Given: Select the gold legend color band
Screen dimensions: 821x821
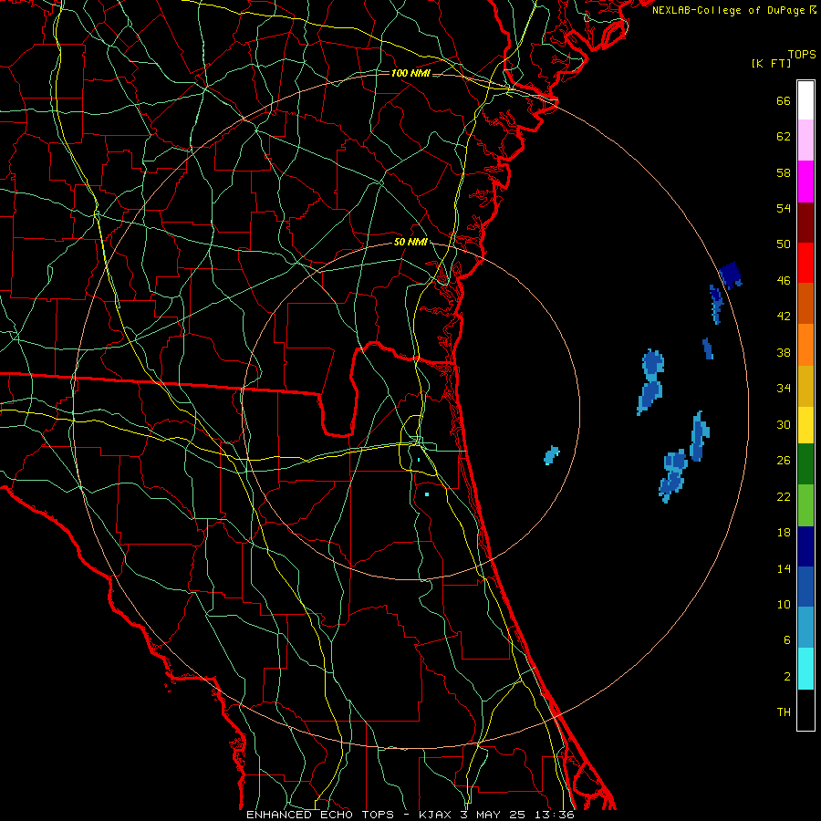Looking at the screenshot, I should pos(805,386).
